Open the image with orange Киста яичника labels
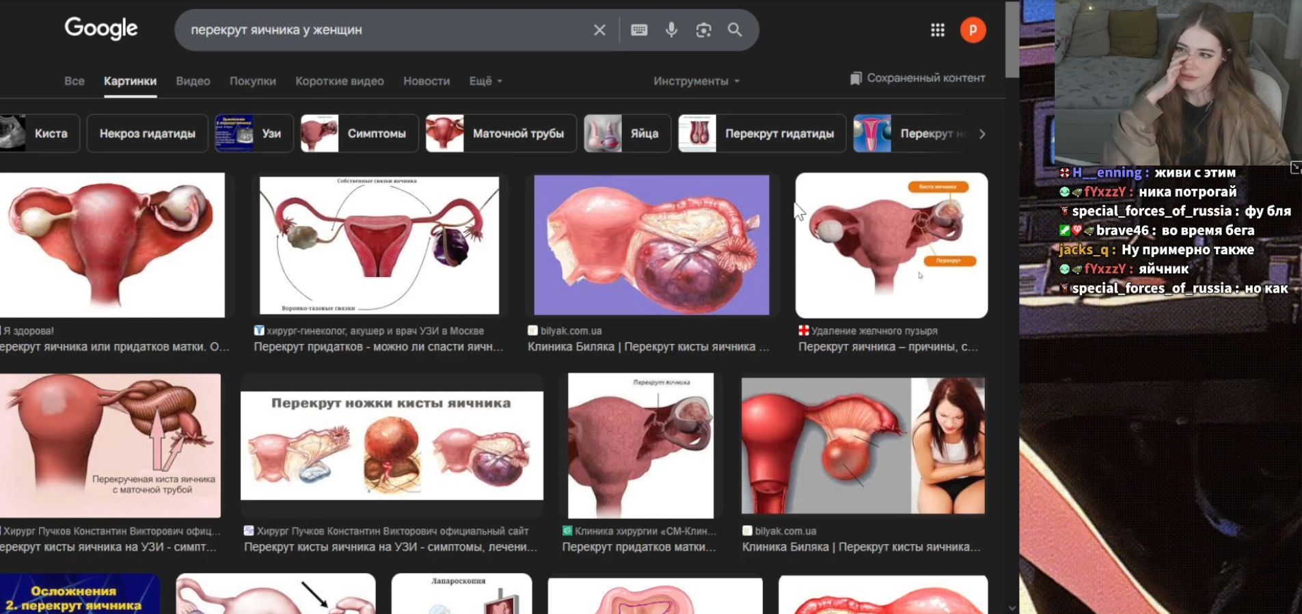The image size is (1302, 614). [x=891, y=245]
